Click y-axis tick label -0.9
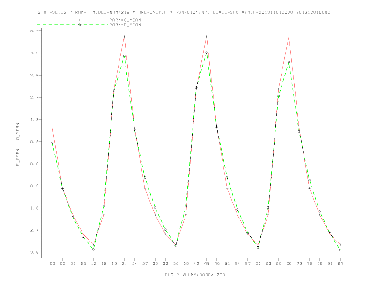Image resolution: width=371 pixels, height=287 pixels. coord(33,186)
